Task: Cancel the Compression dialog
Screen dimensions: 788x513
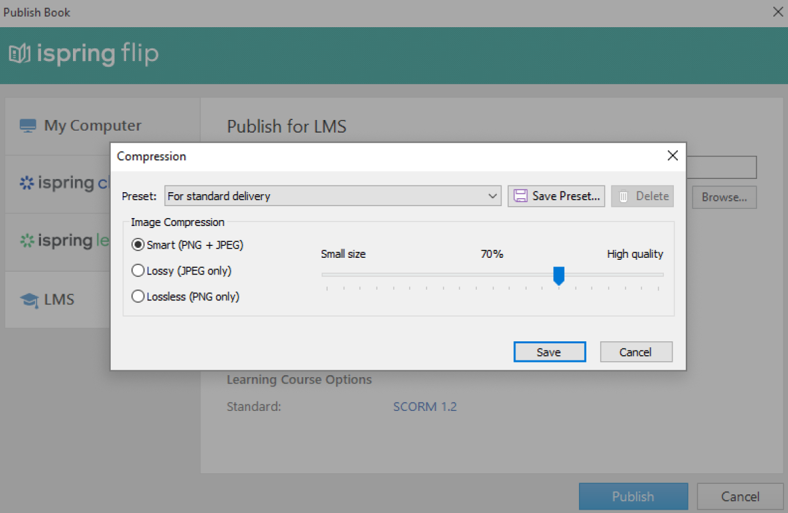Action: click(x=636, y=351)
